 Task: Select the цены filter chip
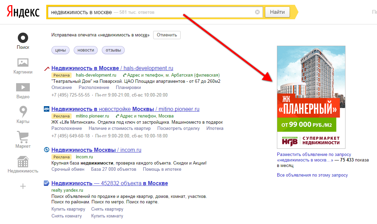click(x=60, y=50)
